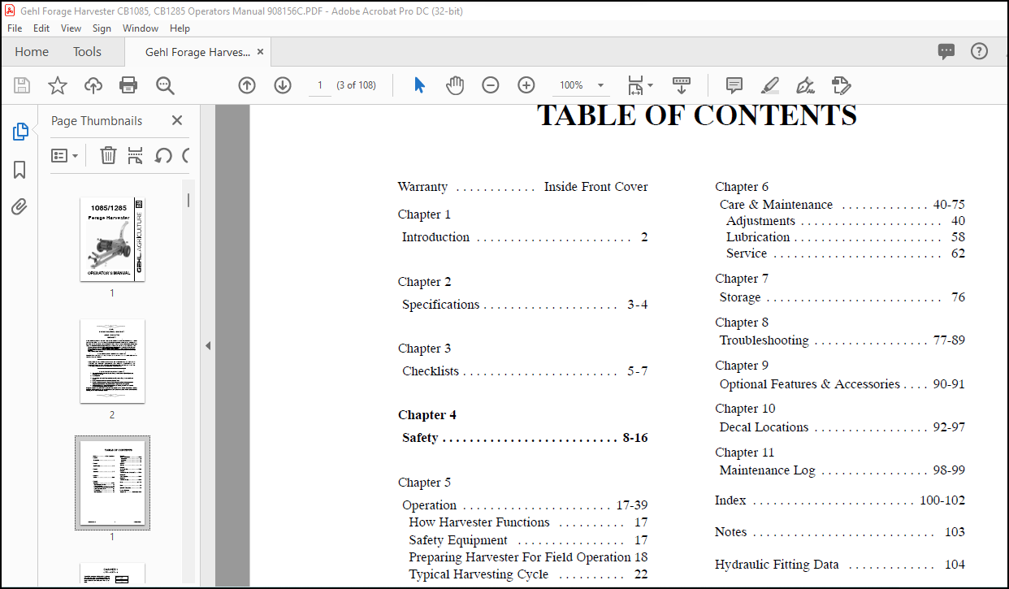The width and height of the screenshot is (1009, 589).
Task: Click the read mode keyboard icon
Action: click(682, 85)
